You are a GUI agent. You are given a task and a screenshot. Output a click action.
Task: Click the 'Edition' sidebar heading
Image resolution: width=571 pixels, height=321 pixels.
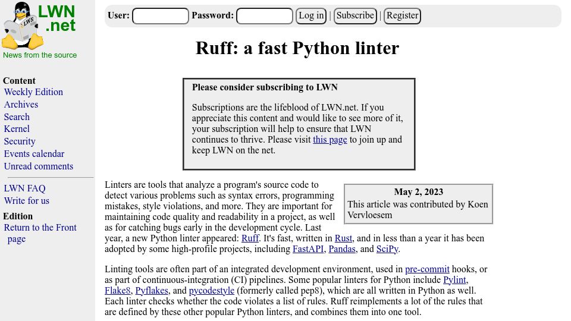(18, 216)
